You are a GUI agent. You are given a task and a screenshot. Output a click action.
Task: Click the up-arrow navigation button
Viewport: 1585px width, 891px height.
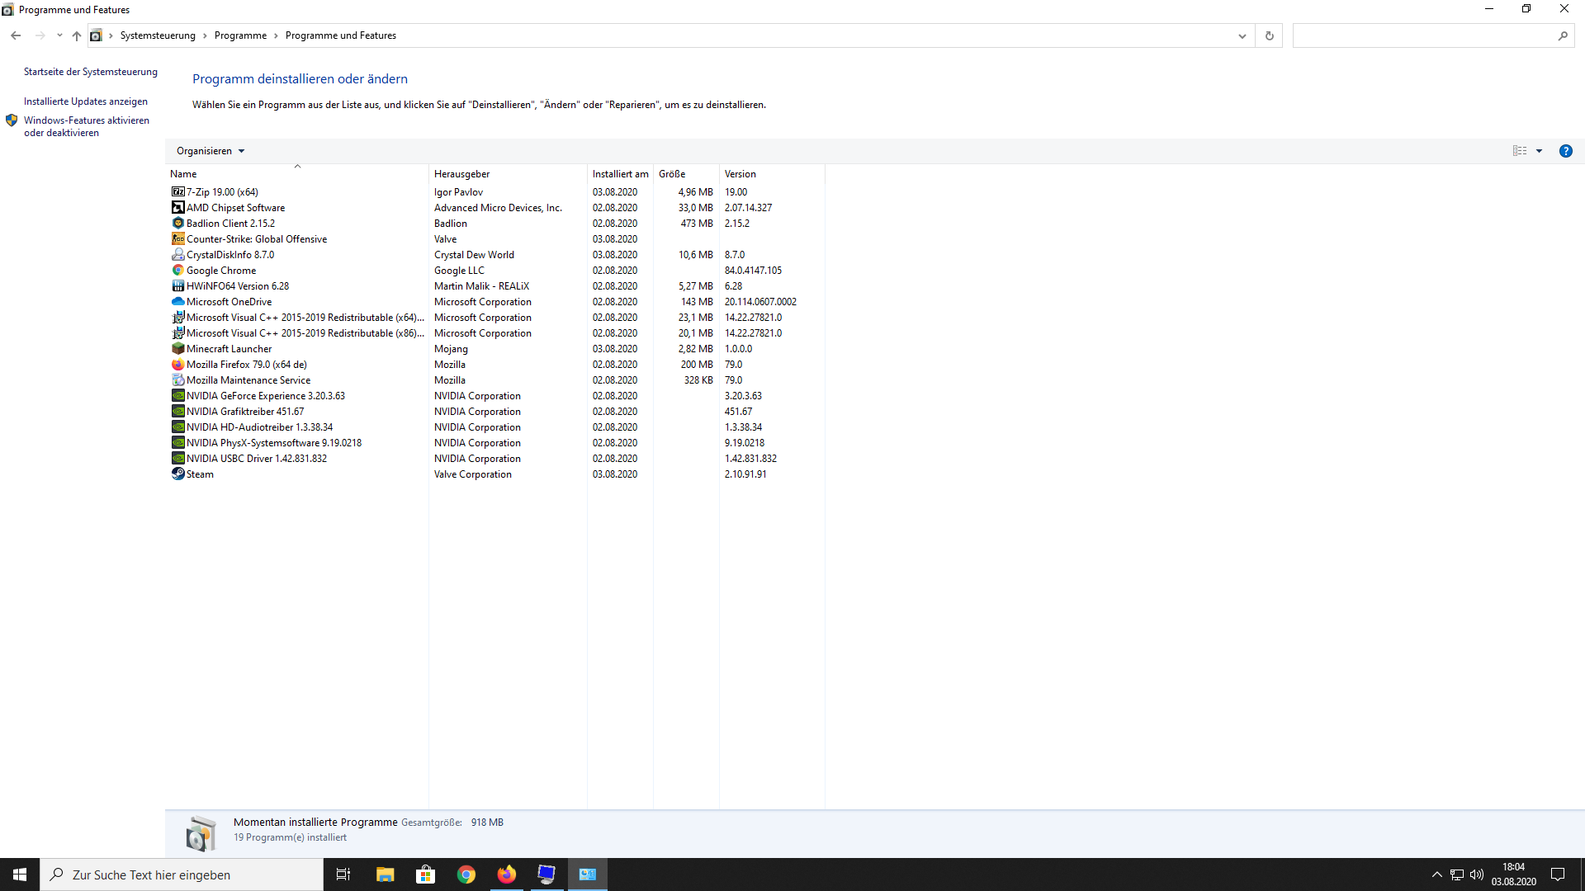pos(77,35)
